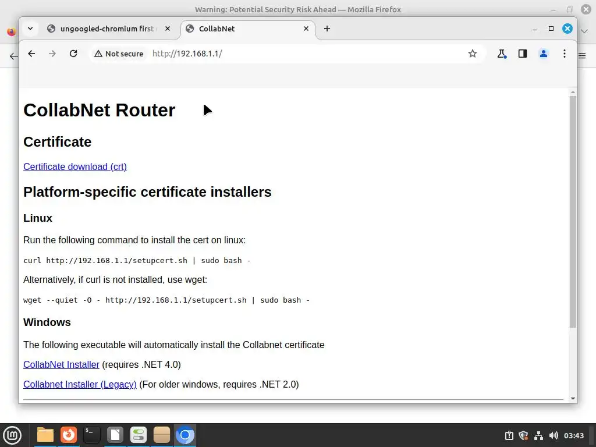
Task: Open the Terminal from the taskbar
Action: click(x=91, y=435)
